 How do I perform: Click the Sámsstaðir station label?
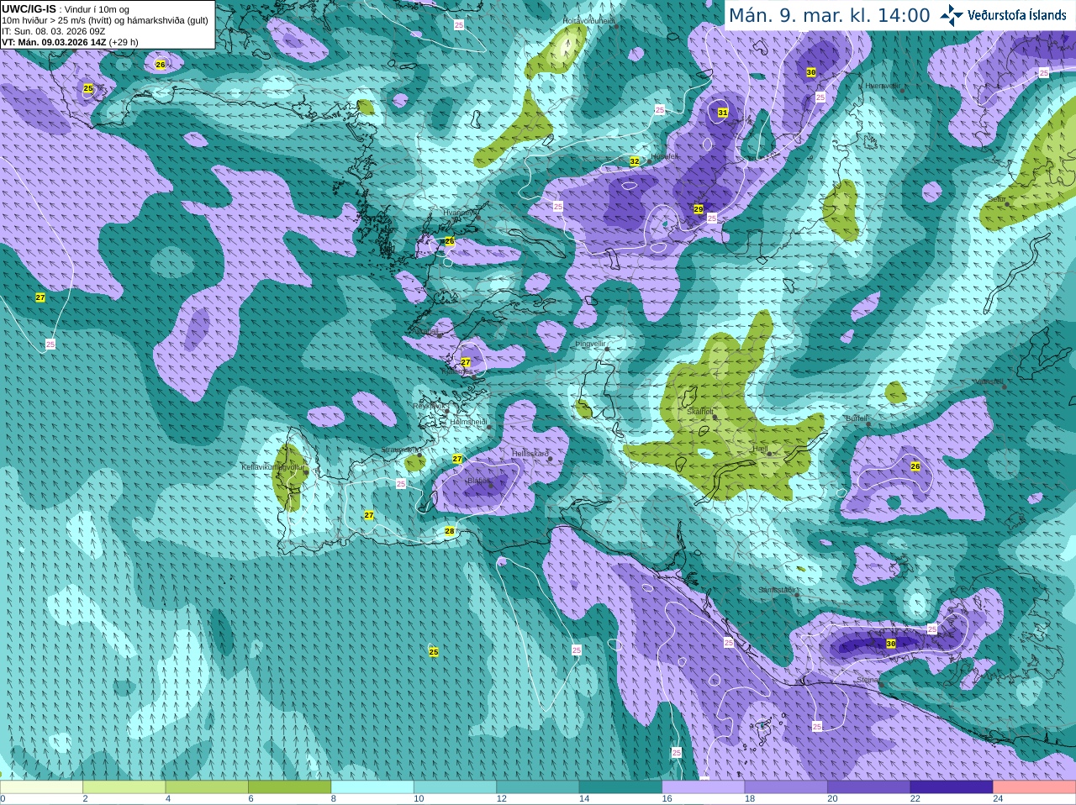click(x=777, y=590)
